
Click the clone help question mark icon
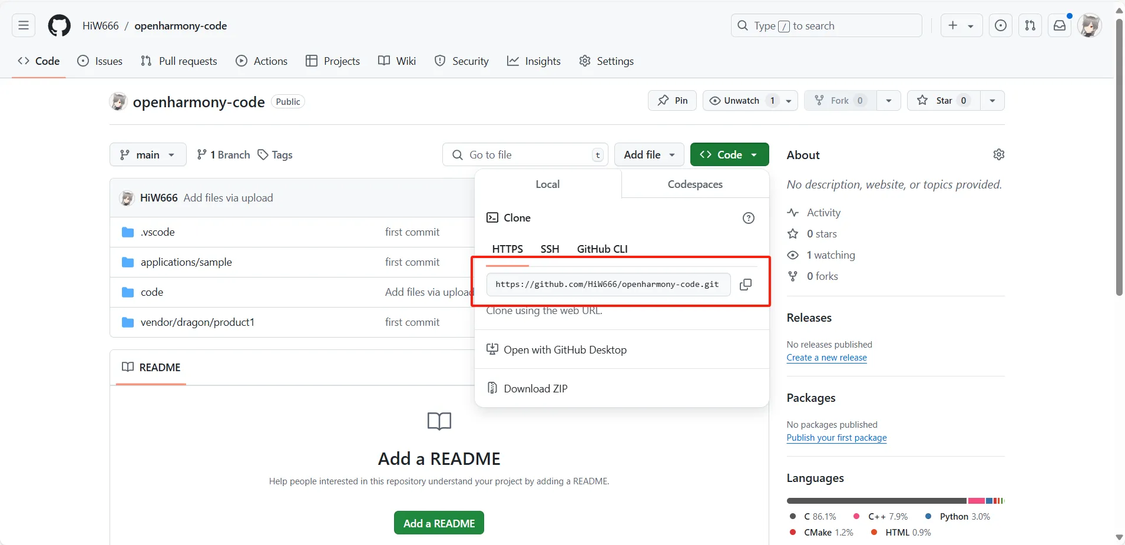tap(748, 218)
